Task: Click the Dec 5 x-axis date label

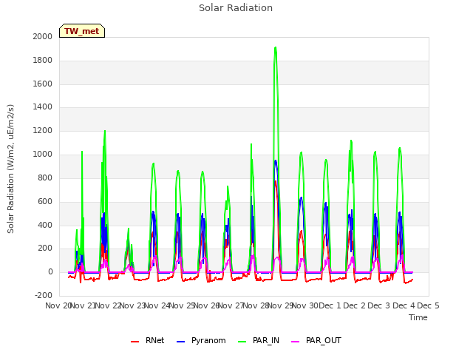Action: [x=428, y=305]
